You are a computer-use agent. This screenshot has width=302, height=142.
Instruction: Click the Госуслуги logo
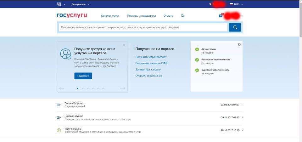coord(72,15)
